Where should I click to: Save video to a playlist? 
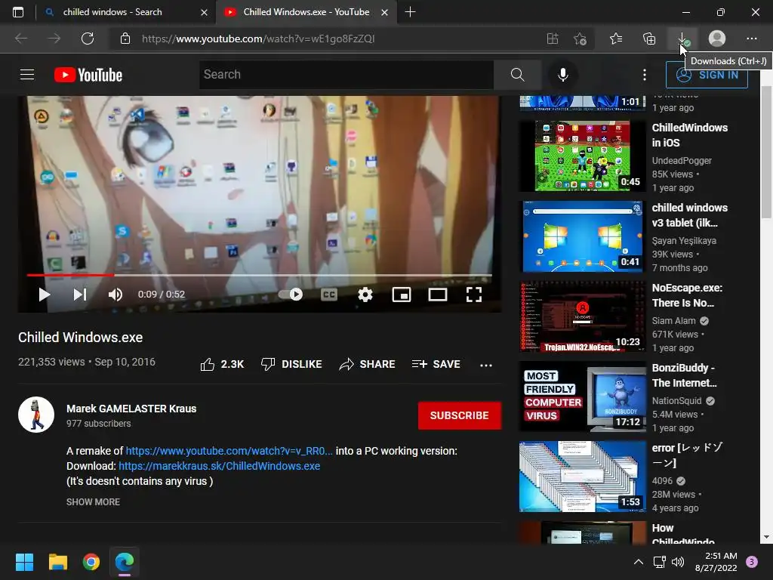pos(436,365)
